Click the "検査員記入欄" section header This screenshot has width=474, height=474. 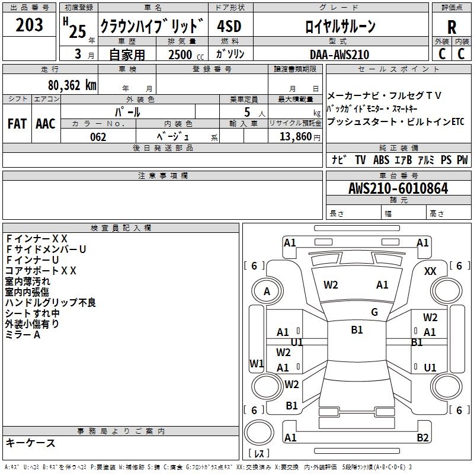point(121,228)
